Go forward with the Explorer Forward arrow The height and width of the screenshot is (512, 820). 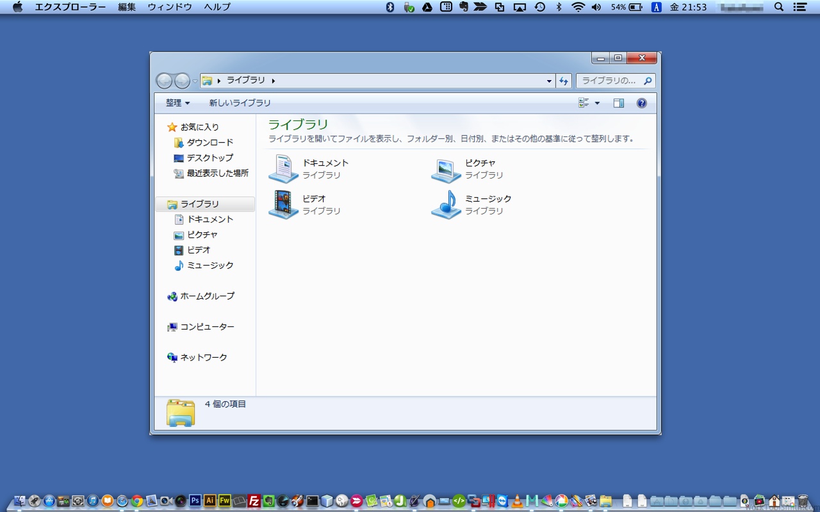tap(182, 81)
